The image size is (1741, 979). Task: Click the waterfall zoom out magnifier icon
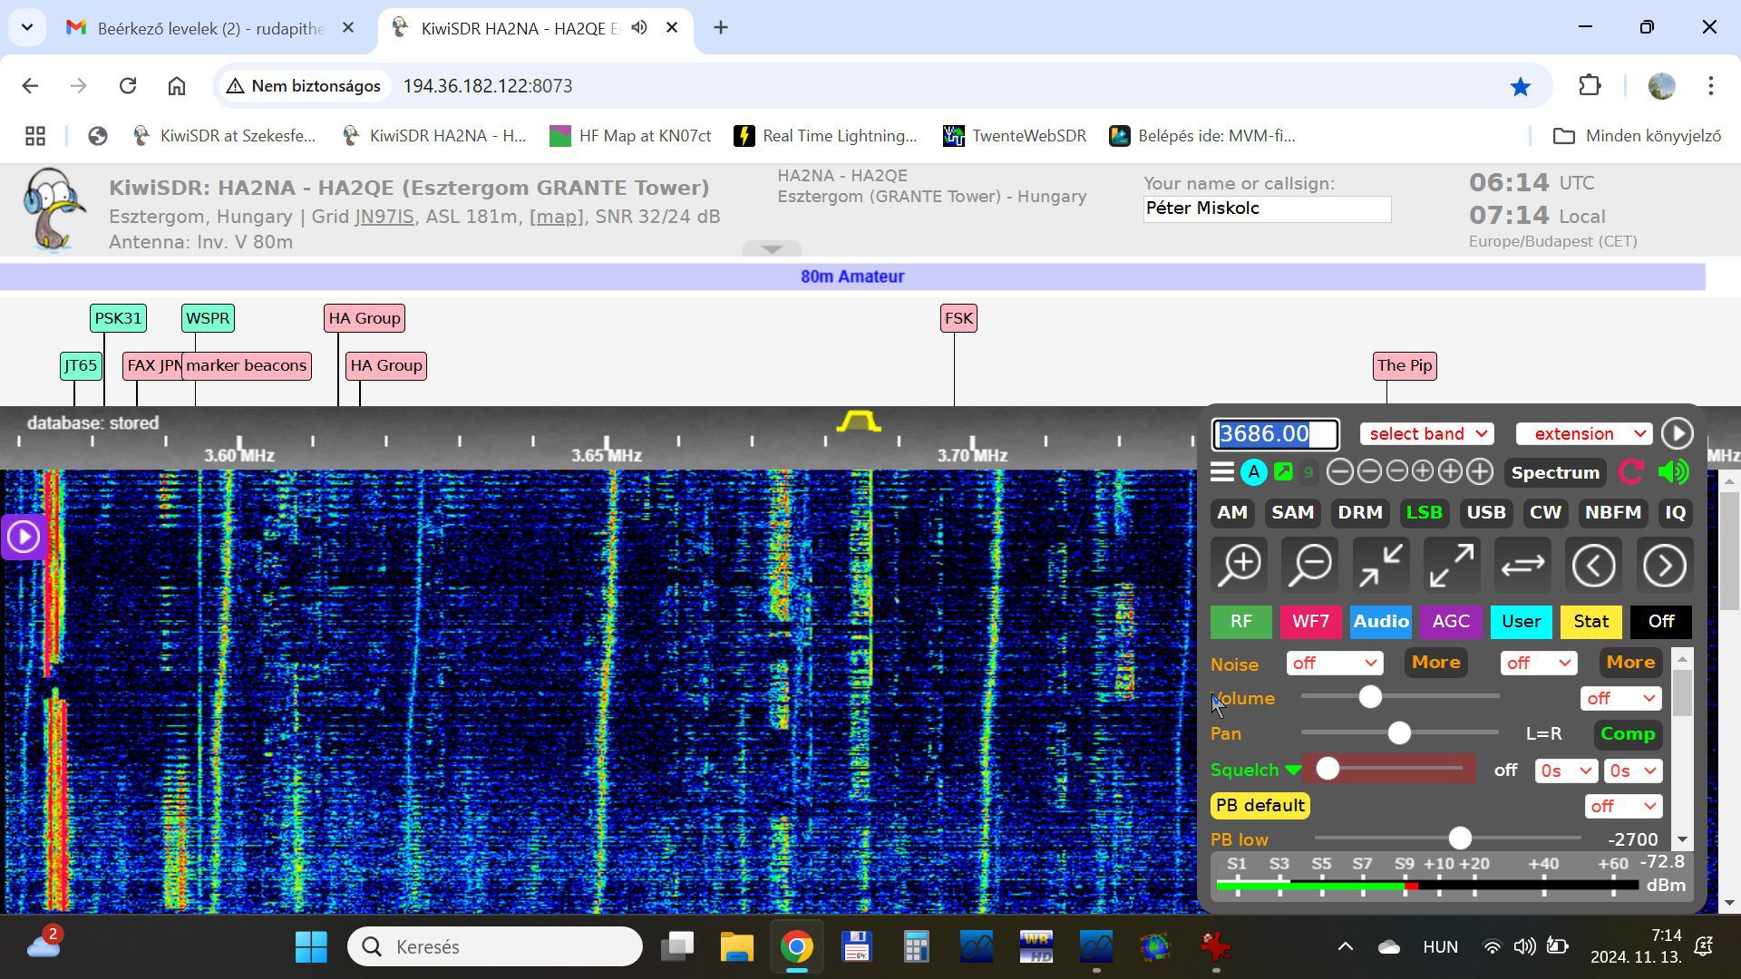point(1311,566)
